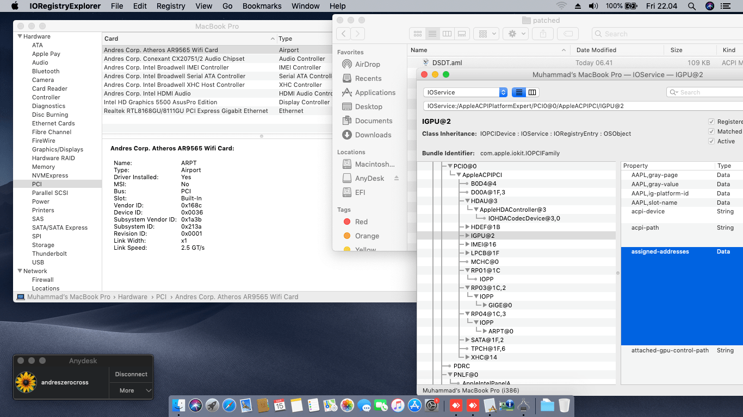Sort System Information list by Card column
Screen dimensions: 743x417
coord(189,39)
